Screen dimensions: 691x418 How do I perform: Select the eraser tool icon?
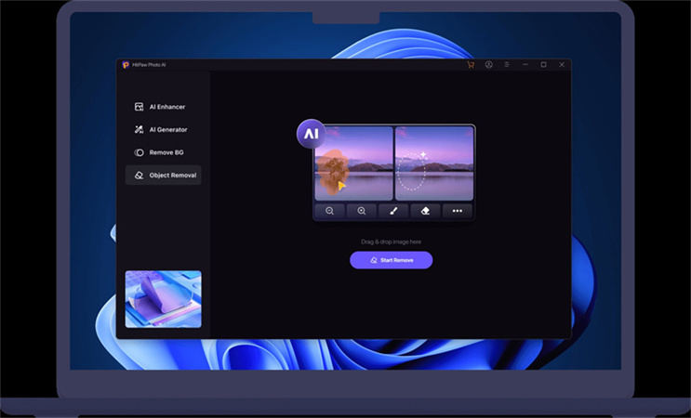coord(425,211)
